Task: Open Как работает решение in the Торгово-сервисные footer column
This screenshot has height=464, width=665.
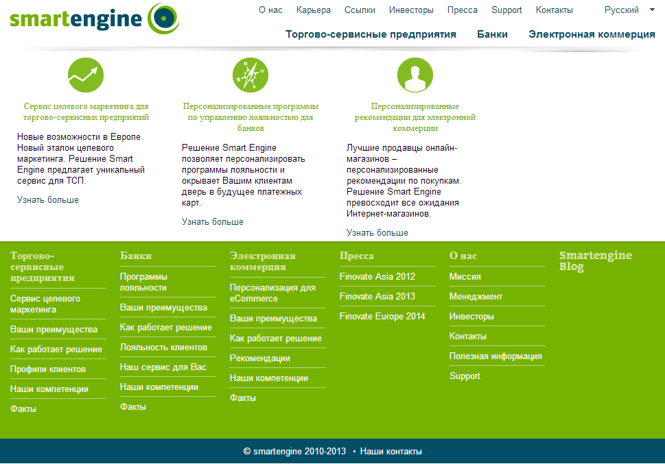Action: point(56,349)
